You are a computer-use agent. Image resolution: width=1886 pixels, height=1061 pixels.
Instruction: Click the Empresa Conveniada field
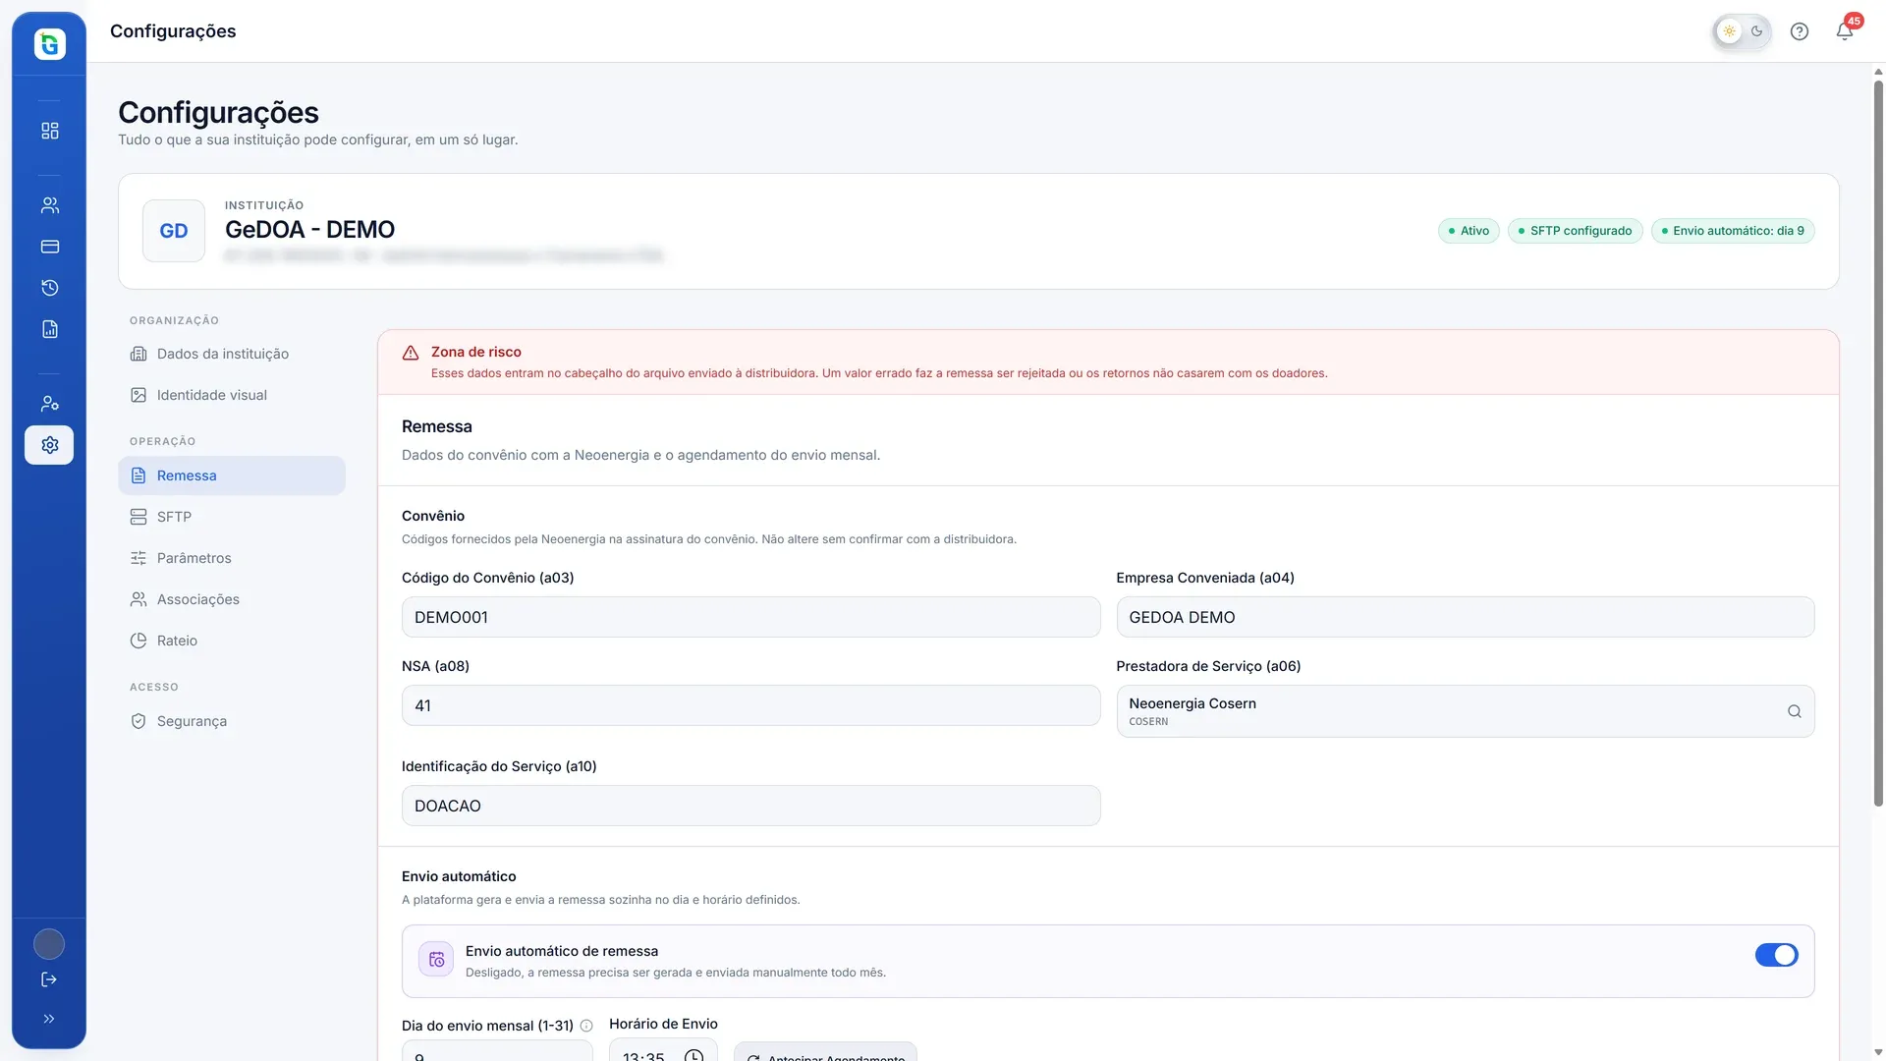(1465, 617)
